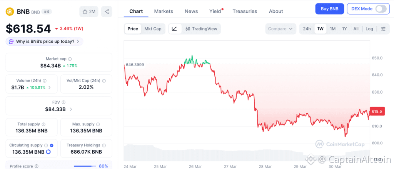Expand the Volume (24h) details chevron
394x169 pixels.
49,87
